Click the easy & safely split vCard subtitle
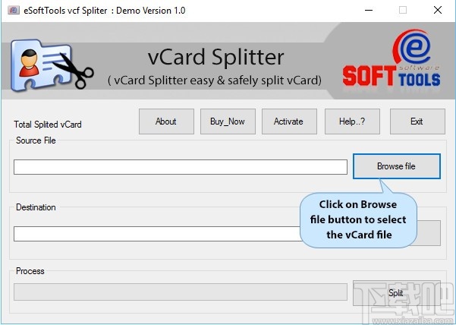456x325 pixels. [x=215, y=80]
